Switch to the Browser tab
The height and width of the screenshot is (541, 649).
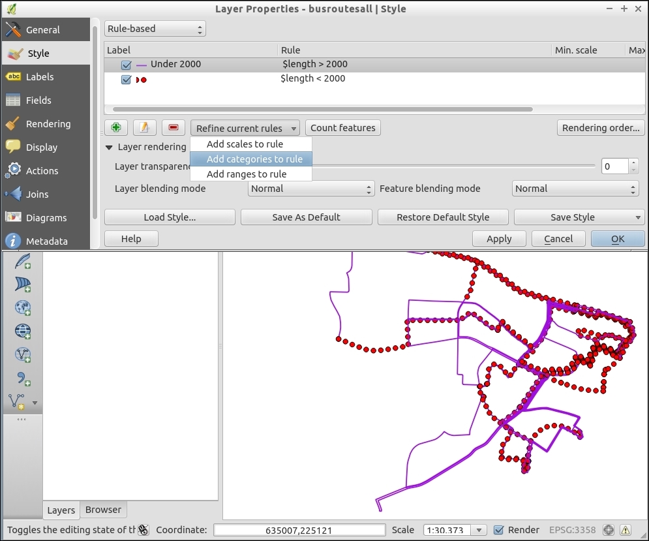click(x=103, y=510)
